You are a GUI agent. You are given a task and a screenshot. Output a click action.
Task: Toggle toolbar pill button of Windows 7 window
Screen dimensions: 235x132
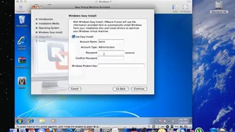(x=189, y=1)
